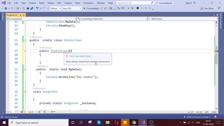The width and height of the screenshot is (224, 126).
Task: Open the Tools menu
Action: click(78, 3)
